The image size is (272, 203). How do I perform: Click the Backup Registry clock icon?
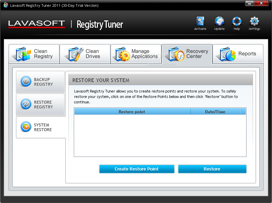pos(26,81)
